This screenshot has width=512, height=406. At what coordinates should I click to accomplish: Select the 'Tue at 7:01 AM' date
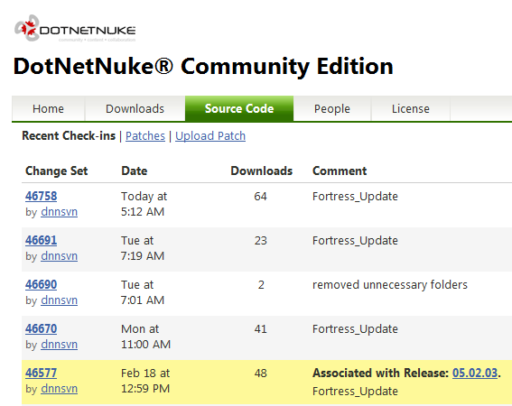[143, 292]
